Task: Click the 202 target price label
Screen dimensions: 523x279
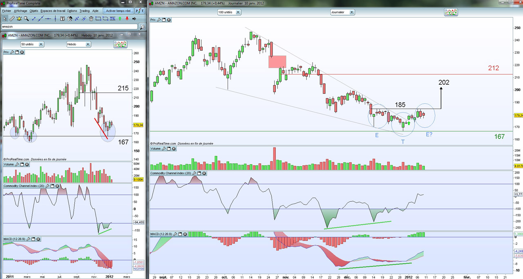Action: pyautogui.click(x=444, y=82)
